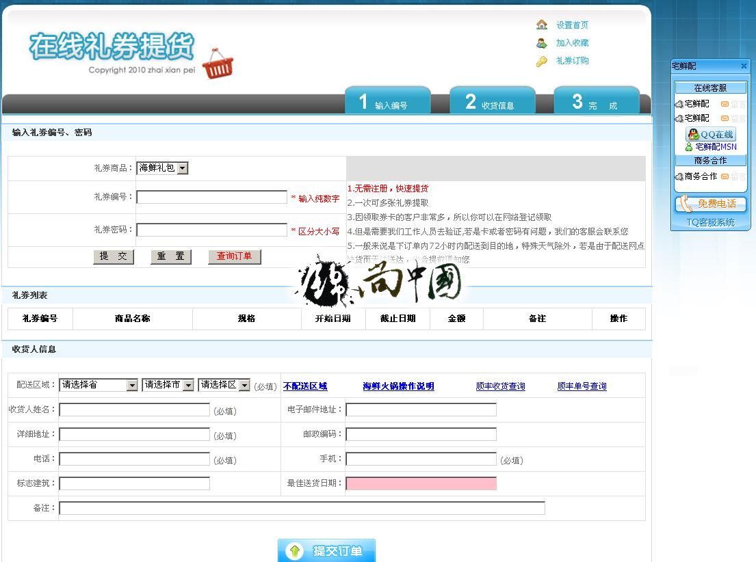Click the QQ penguin icon in 宅鲜配 panel
The image size is (756, 562).
point(693,134)
